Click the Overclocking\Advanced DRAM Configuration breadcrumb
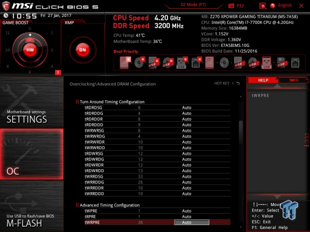The width and height of the screenshot is (310, 232). [x=112, y=84]
